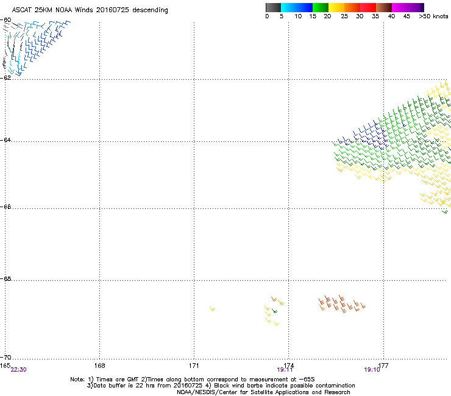The height and width of the screenshot is (396, 451).
Task: Click the lone green barb below -66 at right edge
Action: pos(445,212)
